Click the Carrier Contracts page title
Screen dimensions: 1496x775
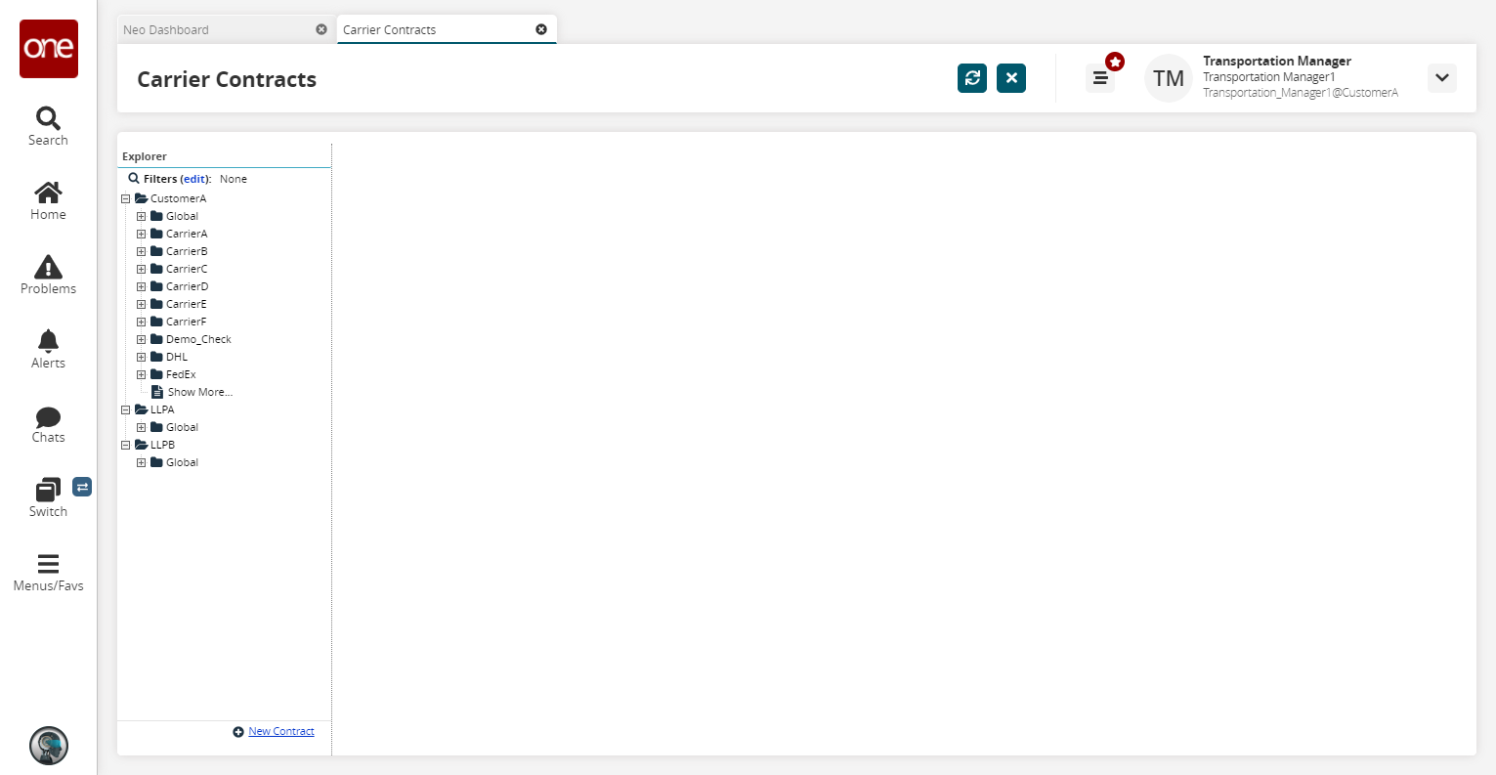227,79
